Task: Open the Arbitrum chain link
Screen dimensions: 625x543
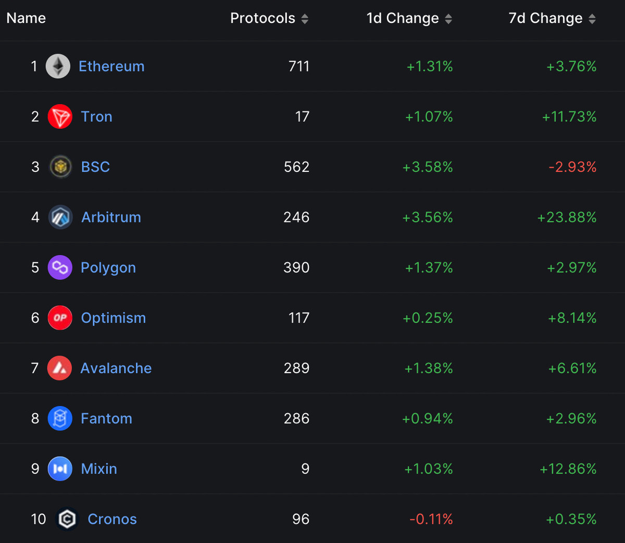Action: pos(111,217)
